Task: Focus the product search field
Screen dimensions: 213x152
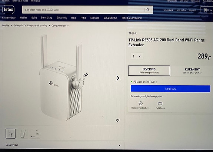Action: (84, 10)
